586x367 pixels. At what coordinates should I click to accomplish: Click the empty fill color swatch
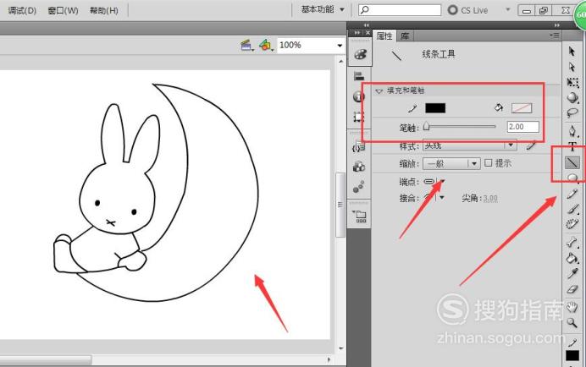pyautogui.click(x=522, y=108)
